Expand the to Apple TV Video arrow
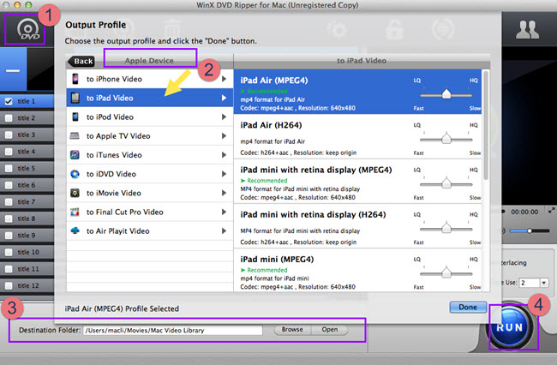 pos(224,135)
